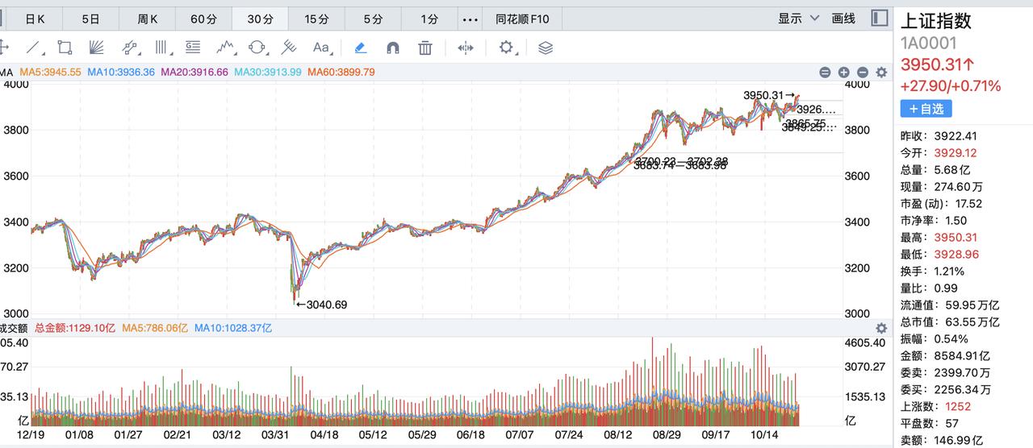Open the 同花顺F10 info page
1033x448 pixels.
tap(522, 19)
